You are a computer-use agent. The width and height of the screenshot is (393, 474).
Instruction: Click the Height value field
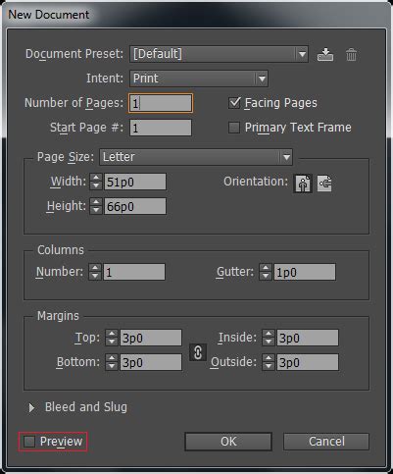135,206
